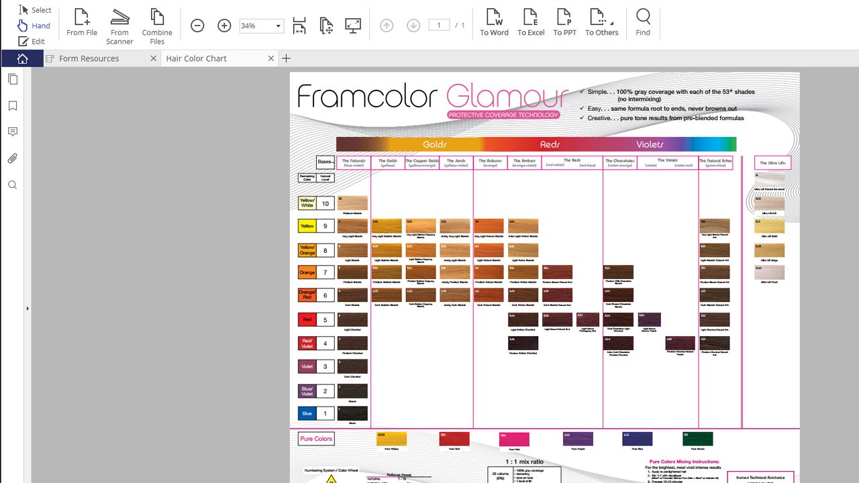
Task: Click the "The Chocolates" column header
Action: (x=619, y=162)
